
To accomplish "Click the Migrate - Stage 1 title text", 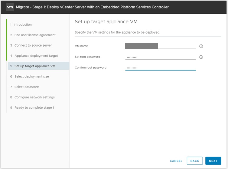I will [x=92, y=7].
